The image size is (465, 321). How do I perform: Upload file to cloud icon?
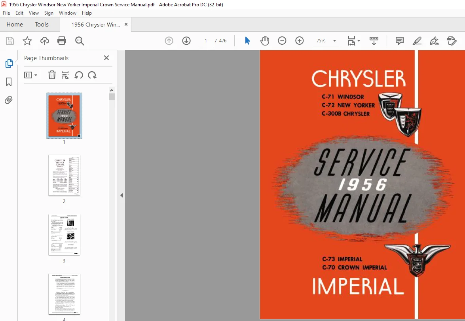(x=44, y=41)
